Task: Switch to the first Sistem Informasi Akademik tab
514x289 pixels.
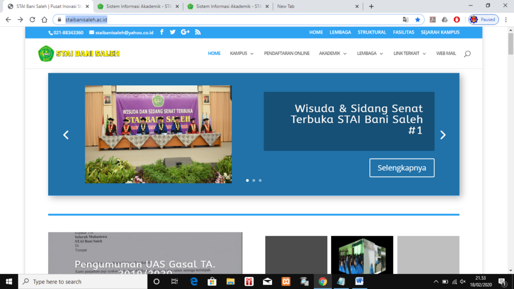Action: point(139,6)
